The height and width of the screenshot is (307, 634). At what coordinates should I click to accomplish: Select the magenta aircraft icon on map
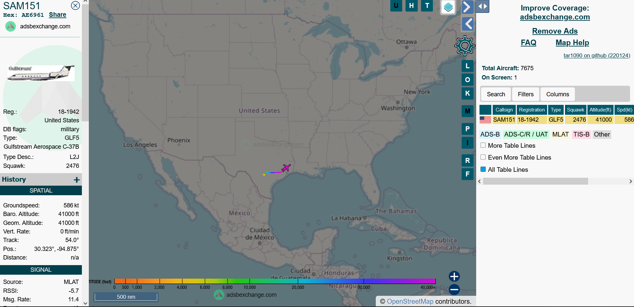[286, 168]
